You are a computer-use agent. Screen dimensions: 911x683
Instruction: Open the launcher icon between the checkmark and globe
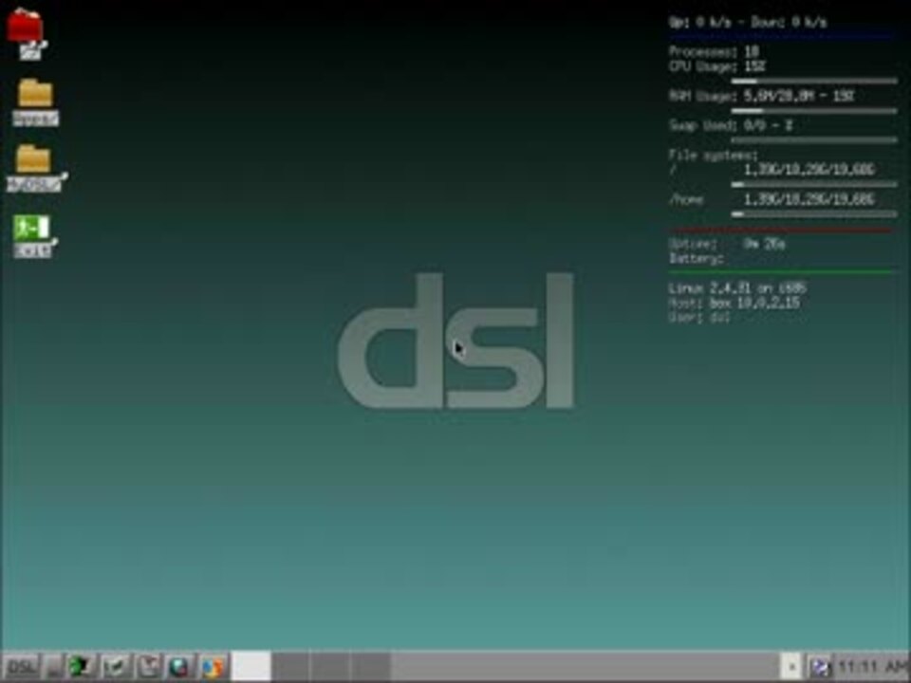[148, 666]
